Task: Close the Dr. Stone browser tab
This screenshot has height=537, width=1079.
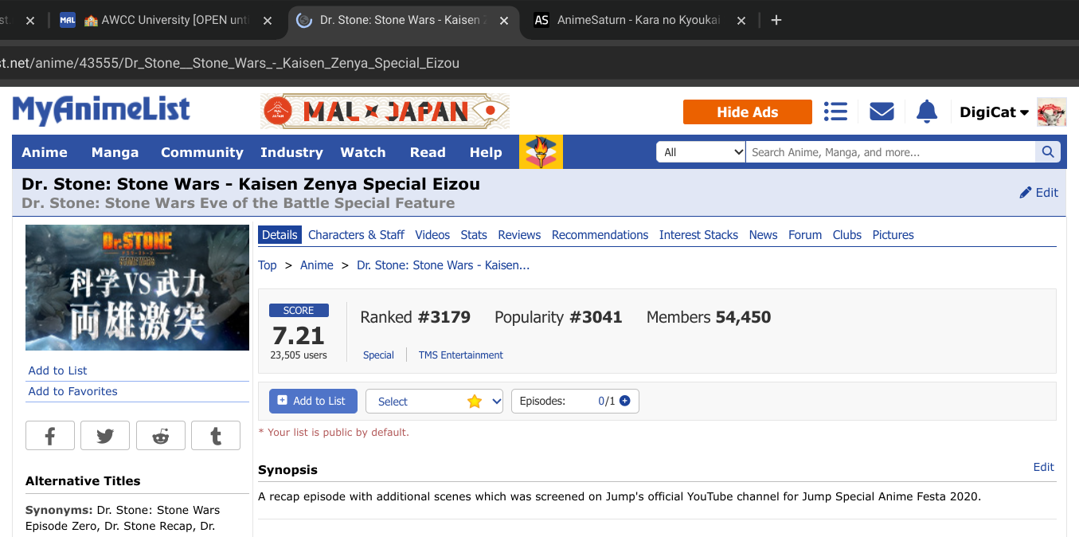Action: tap(504, 21)
